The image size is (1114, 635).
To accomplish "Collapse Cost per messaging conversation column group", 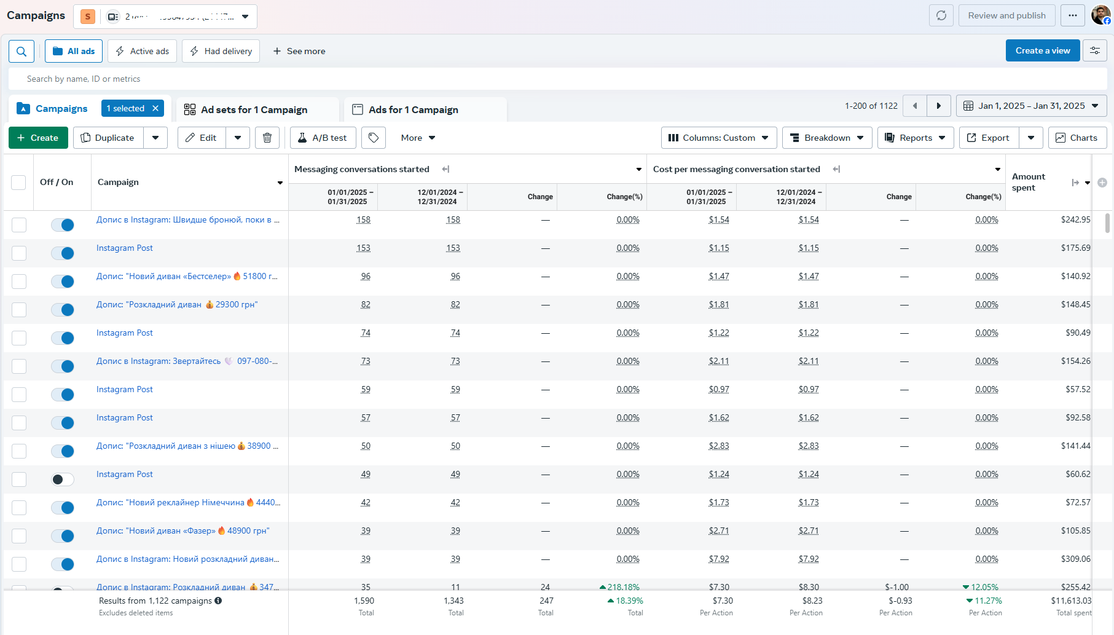I will coord(836,169).
